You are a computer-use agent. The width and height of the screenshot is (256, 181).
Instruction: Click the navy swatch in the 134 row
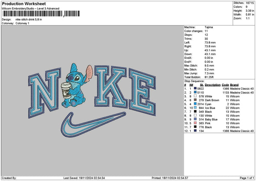[x=195, y=131]
